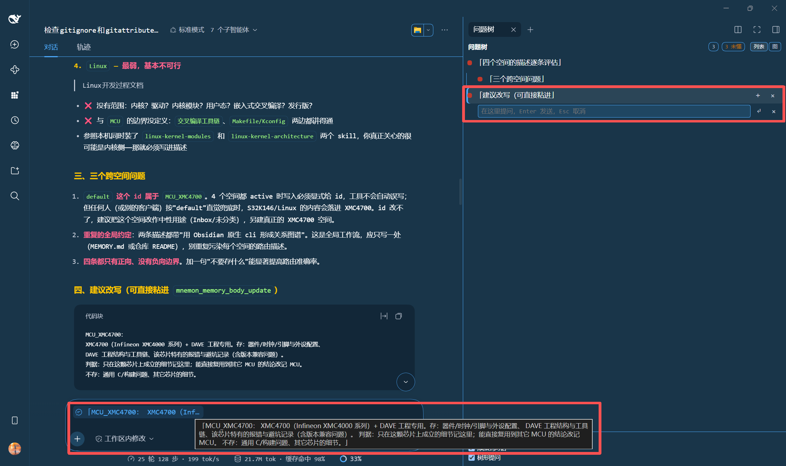This screenshot has height=466, width=786.
Task: Switch to the 对话 tab
Action: point(51,47)
